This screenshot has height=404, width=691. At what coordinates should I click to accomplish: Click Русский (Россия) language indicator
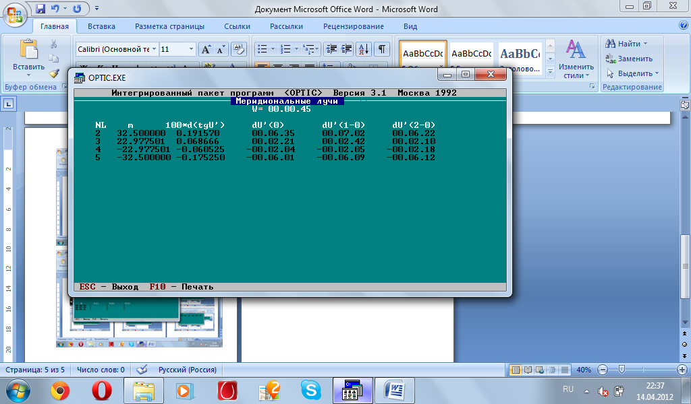pyautogui.click(x=188, y=370)
